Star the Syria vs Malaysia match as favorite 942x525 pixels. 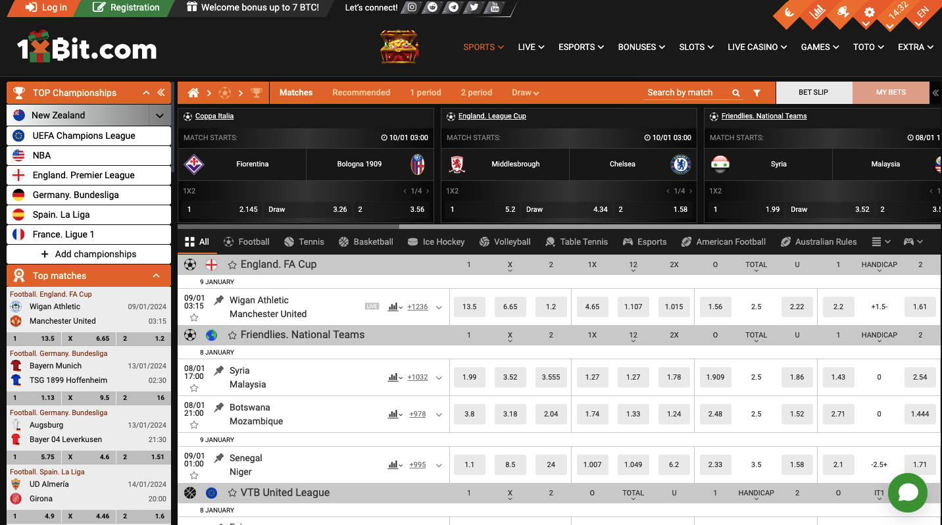pyautogui.click(x=194, y=388)
